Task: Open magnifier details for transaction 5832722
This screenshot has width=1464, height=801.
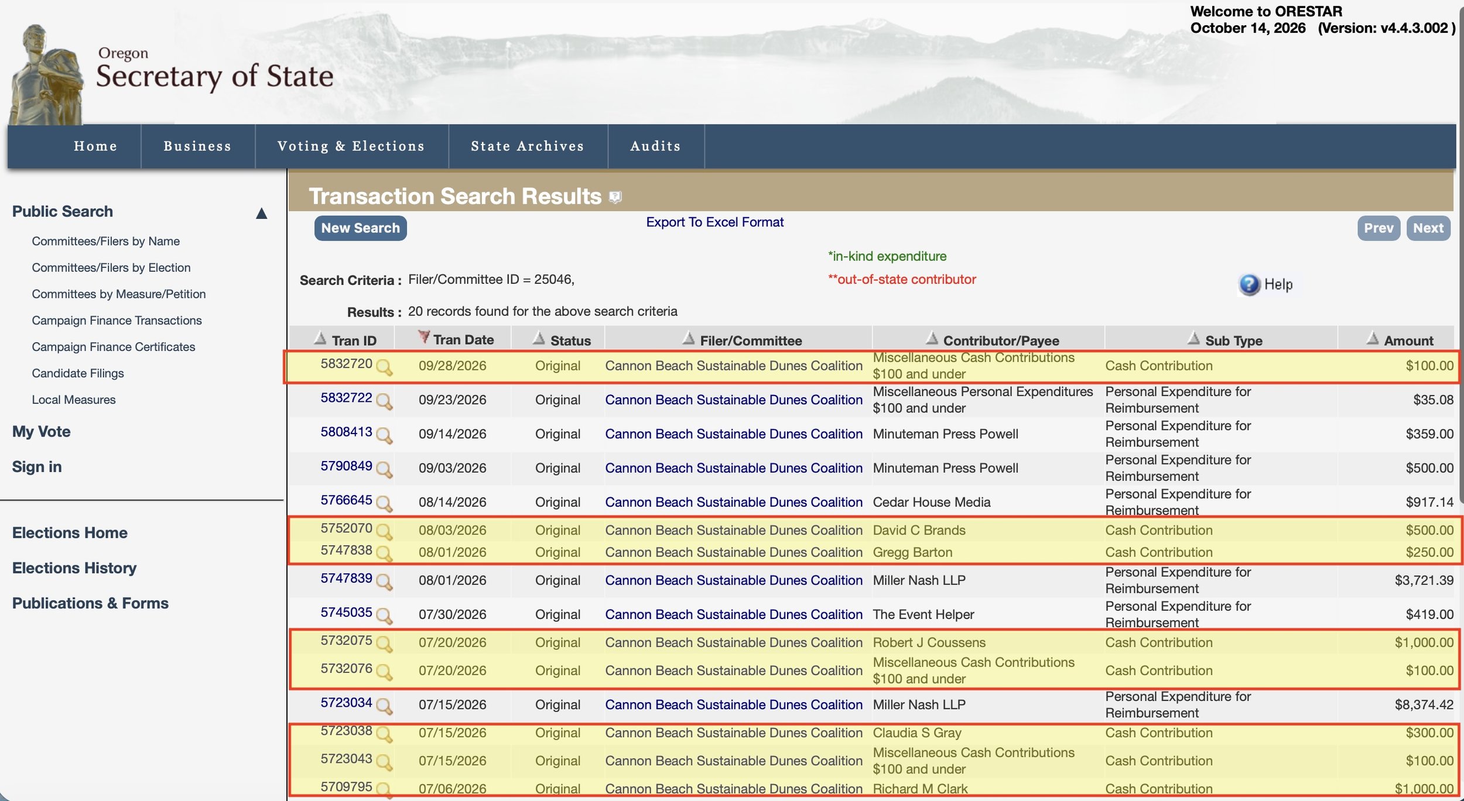Action: pos(384,401)
